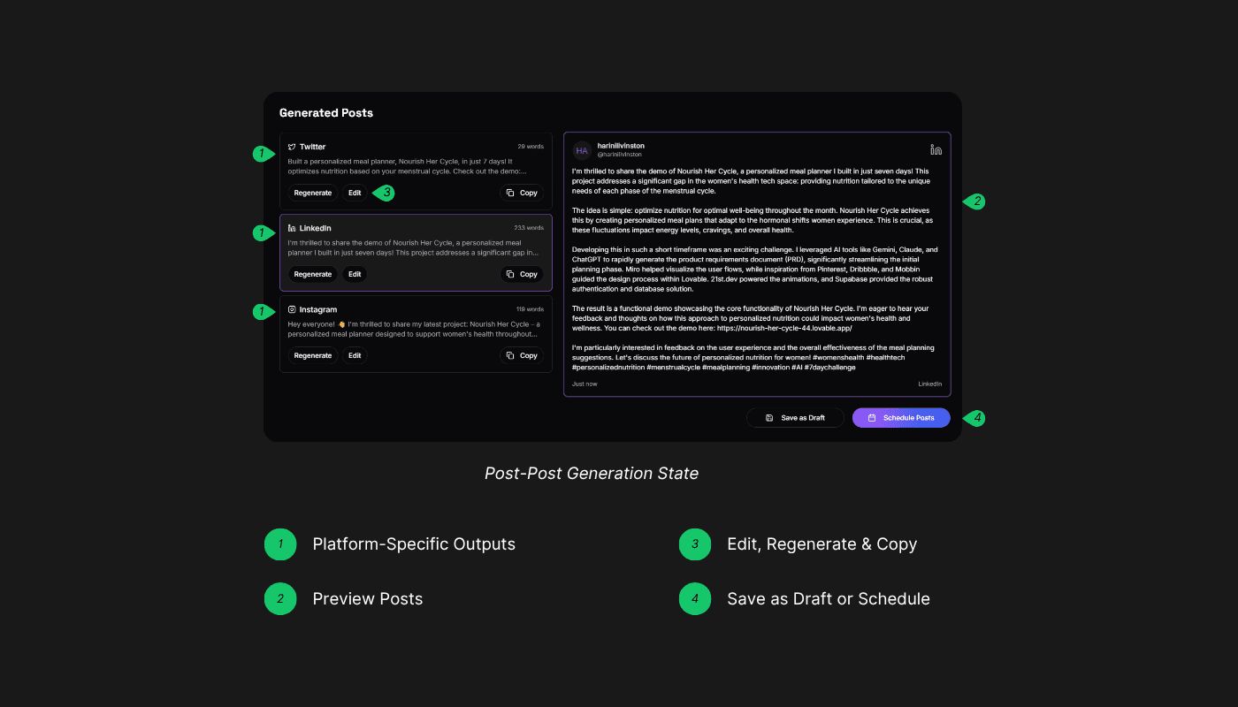Click the Instagram icon in the Instagram card
Screen dimensions: 1238x707
coord(292,309)
